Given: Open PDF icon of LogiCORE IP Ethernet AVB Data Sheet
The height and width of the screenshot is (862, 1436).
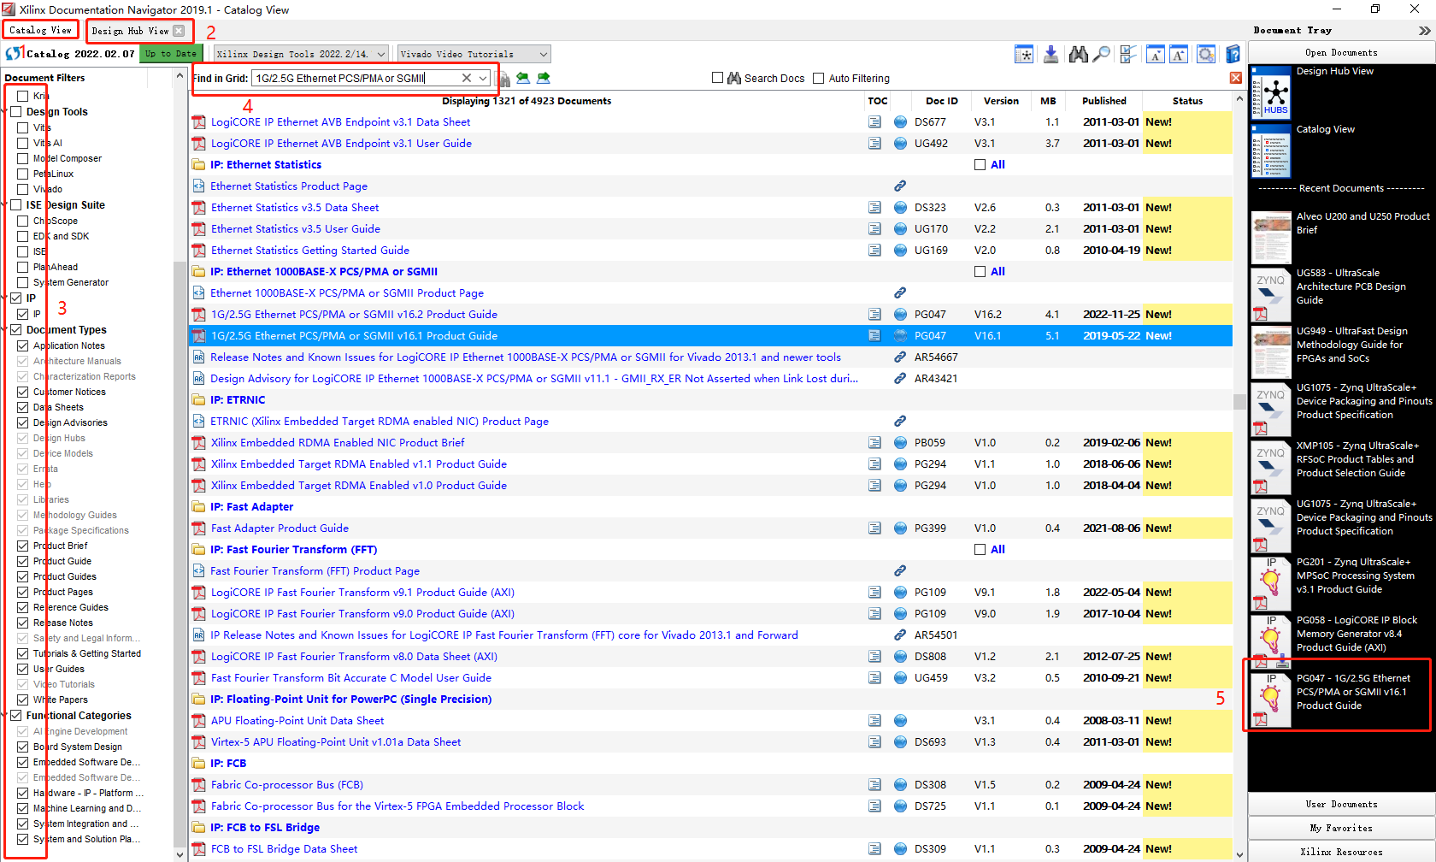Looking at the screenshot, I should coord(198,122).
